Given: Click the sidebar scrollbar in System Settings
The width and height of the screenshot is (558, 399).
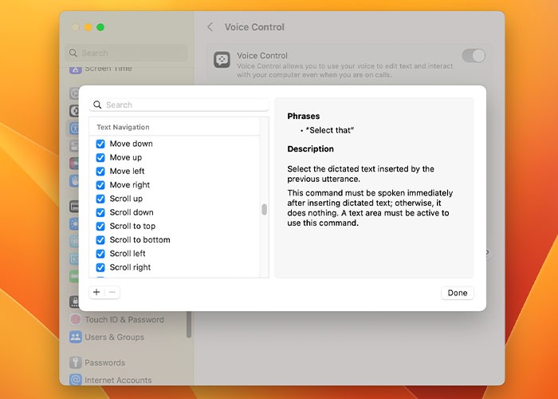Looking at the screenshot, I should 189,324.
